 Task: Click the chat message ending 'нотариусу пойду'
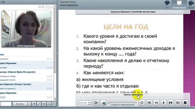point(8,76)
